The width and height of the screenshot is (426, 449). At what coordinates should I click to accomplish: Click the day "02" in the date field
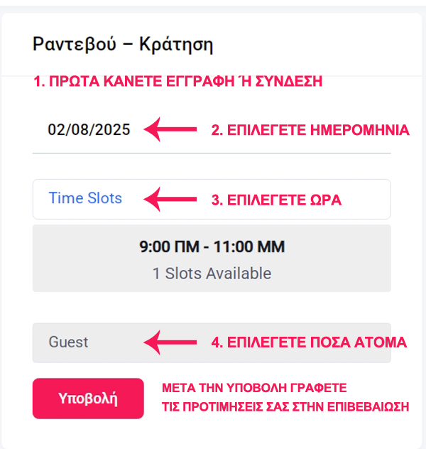click(55, 130)
